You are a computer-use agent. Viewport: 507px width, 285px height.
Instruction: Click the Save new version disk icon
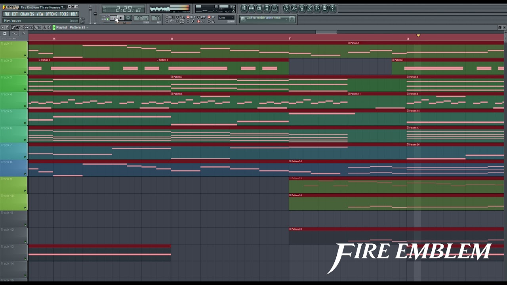pos(294,9)
